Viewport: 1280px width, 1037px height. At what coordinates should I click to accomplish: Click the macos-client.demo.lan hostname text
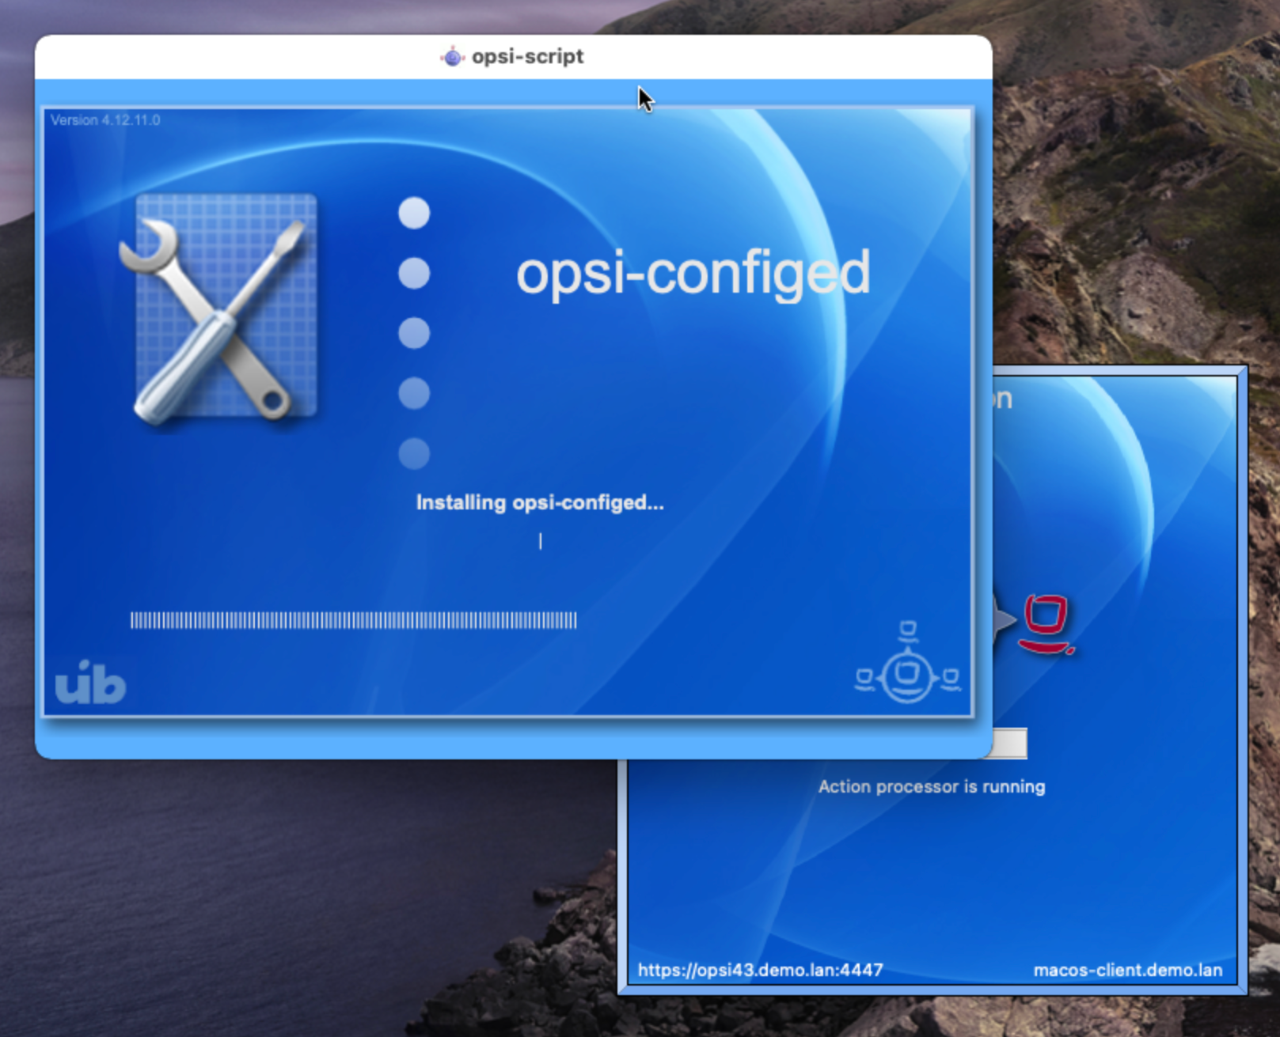coord(1128,970)
